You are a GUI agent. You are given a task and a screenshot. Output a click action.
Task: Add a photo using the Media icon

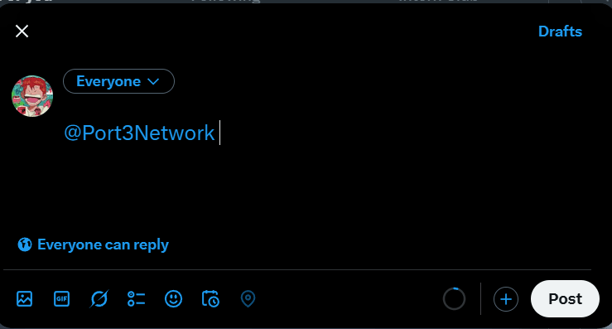pyautogui.click(x=24, y=299)
